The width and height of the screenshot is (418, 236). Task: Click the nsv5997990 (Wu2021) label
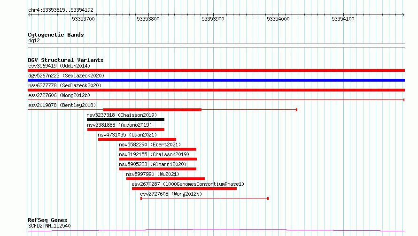click(153, 174)
